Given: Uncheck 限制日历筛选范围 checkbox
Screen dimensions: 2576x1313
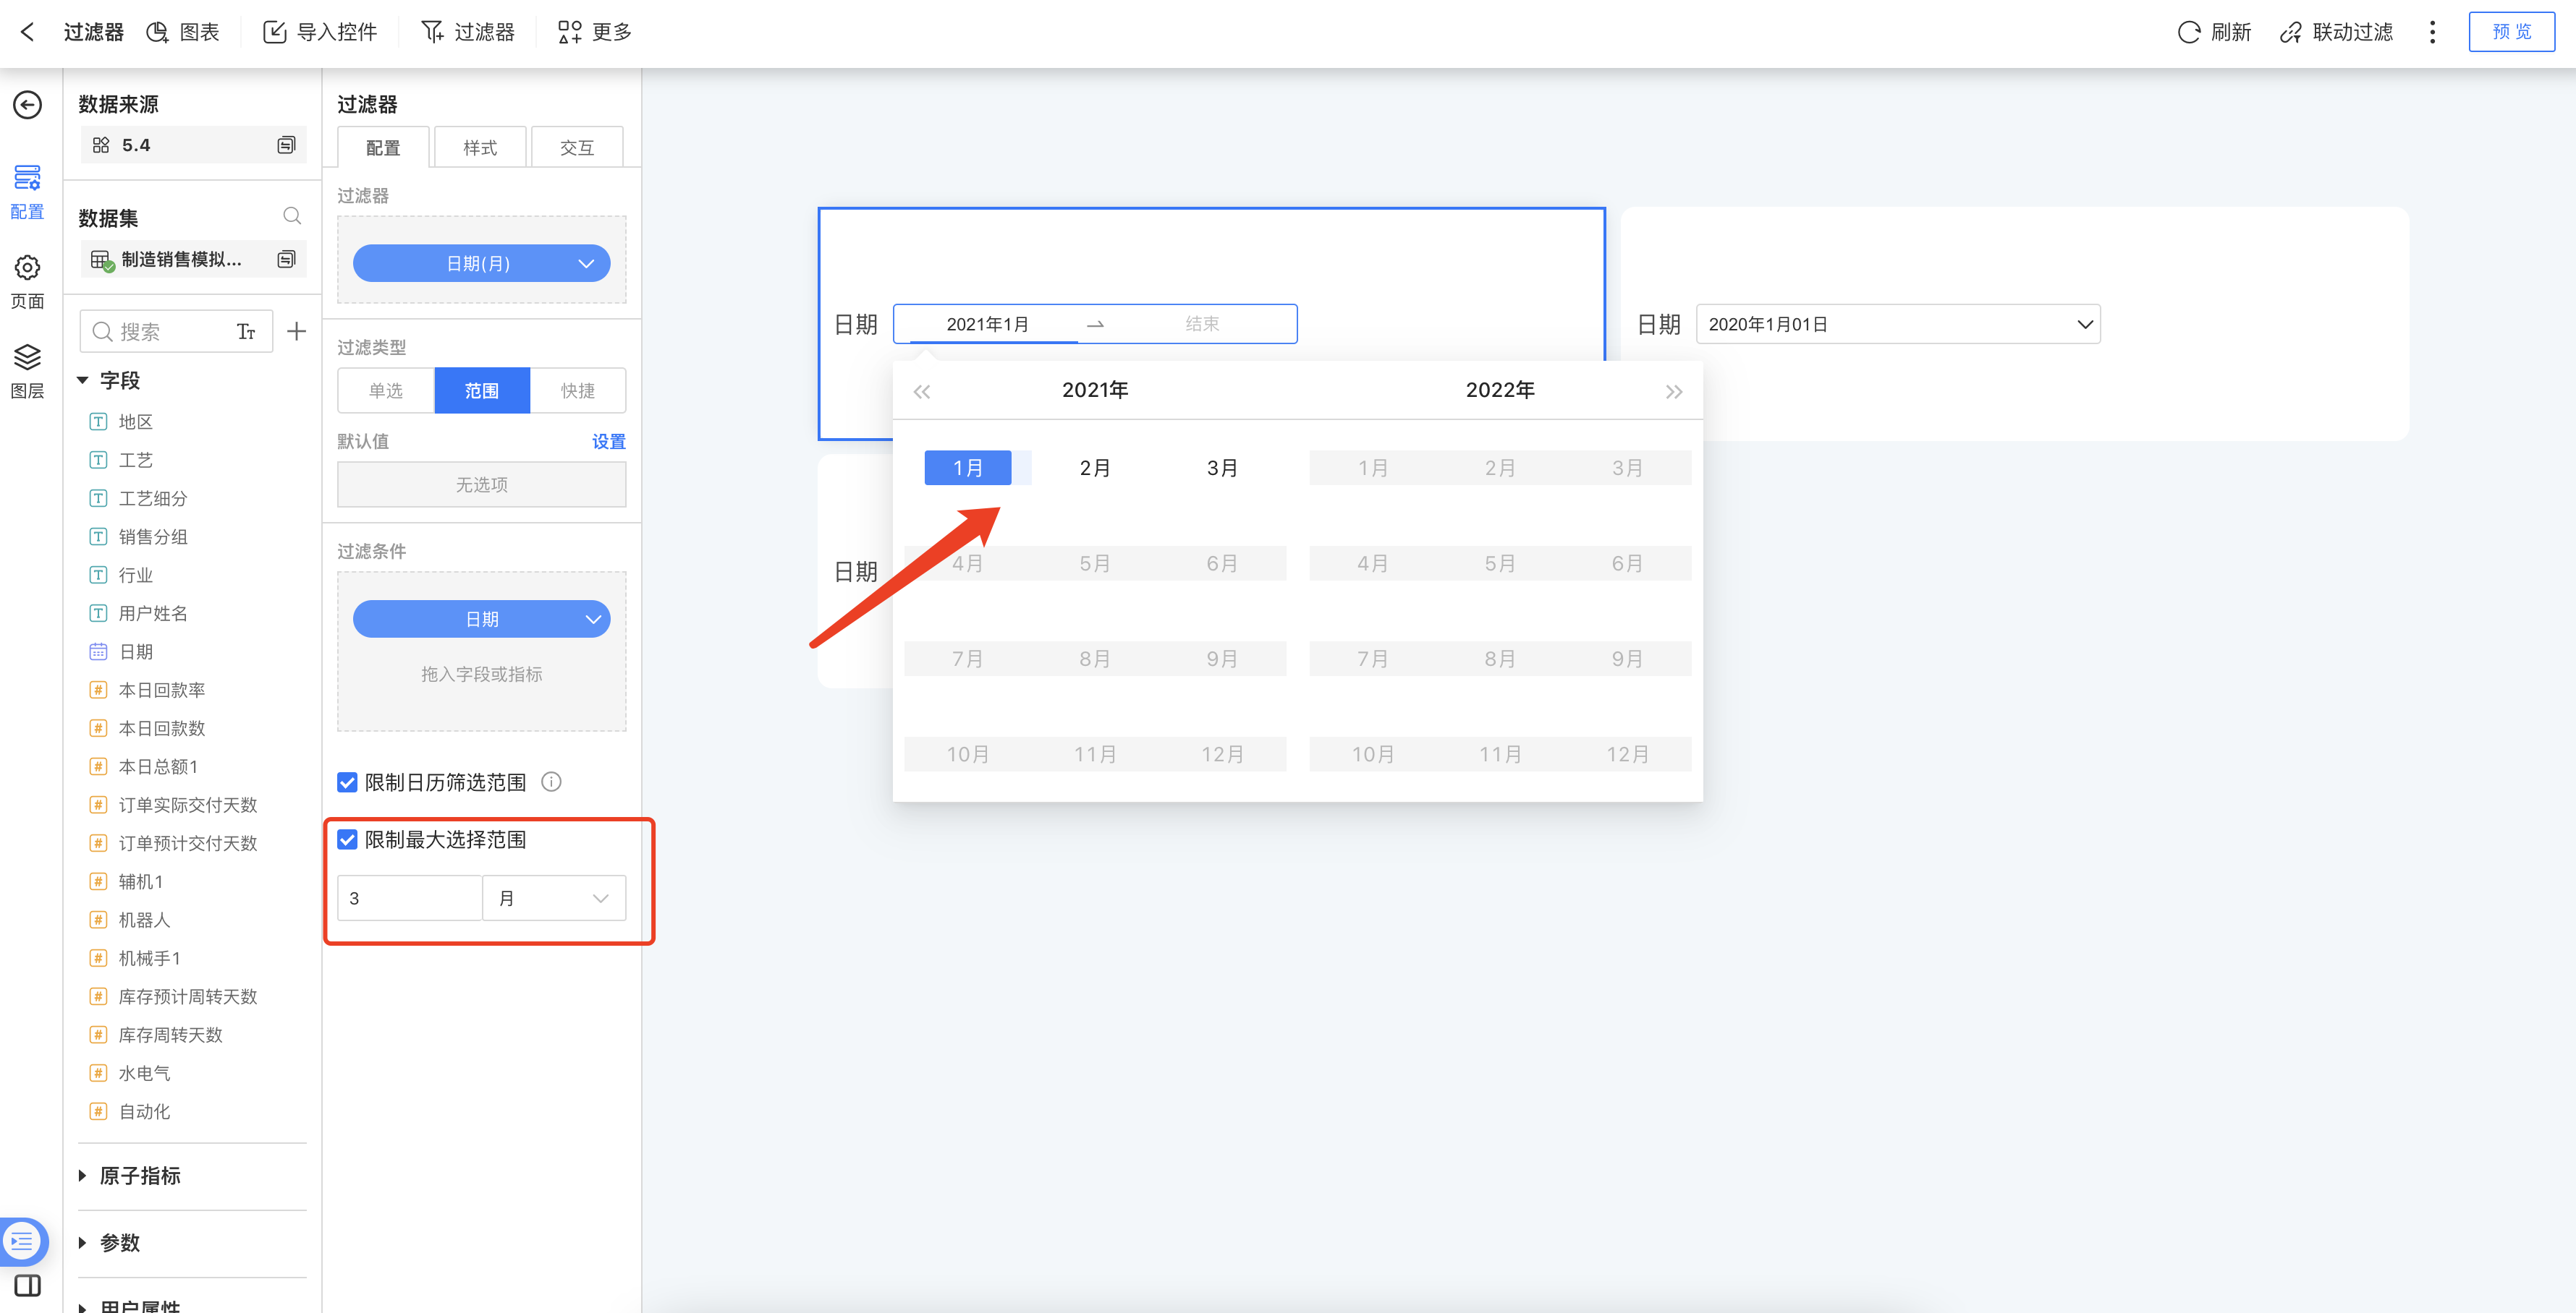Looking at the screenshot, I should pyautogui.click(x=347, y=782).
